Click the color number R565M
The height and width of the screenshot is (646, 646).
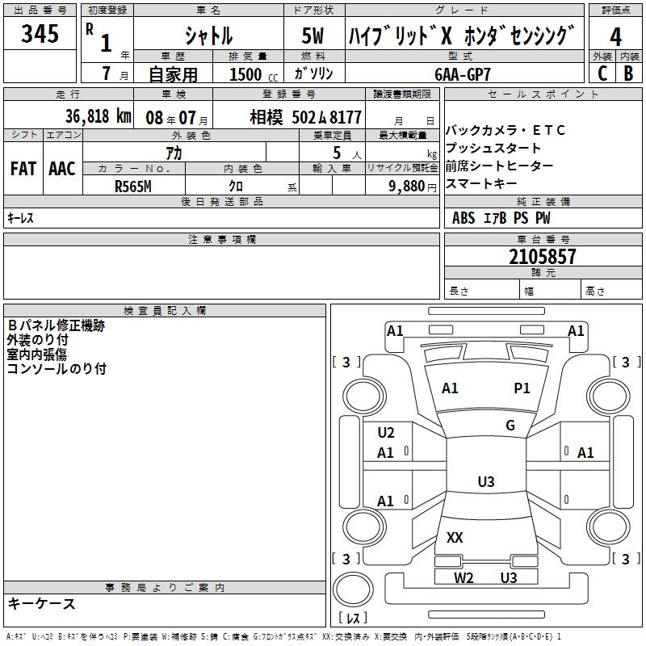point(133,187)
